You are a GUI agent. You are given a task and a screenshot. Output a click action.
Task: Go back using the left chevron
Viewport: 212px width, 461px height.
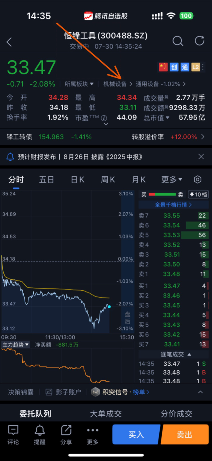[9, 42]
